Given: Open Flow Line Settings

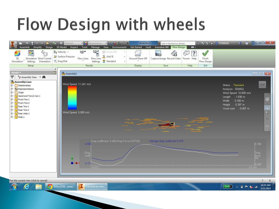Looking at the screenshot, I should pos(96,56).
